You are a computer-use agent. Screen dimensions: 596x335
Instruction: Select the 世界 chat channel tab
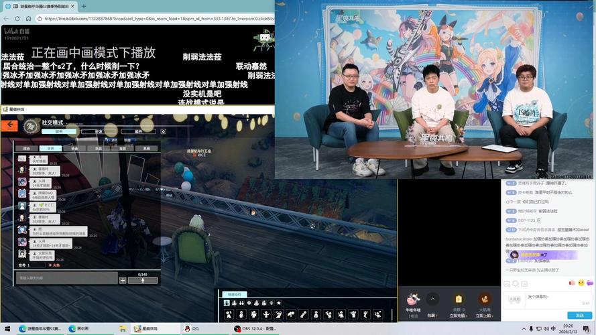click(46, 149)
